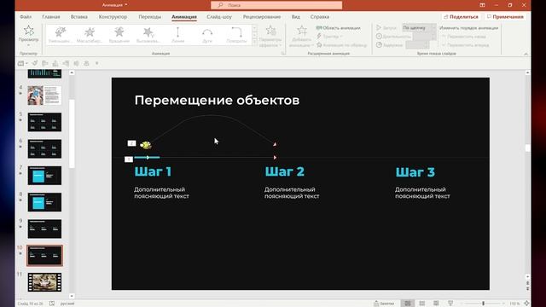
Task: Switch to Reading view icon
Action: coord(436,304)
